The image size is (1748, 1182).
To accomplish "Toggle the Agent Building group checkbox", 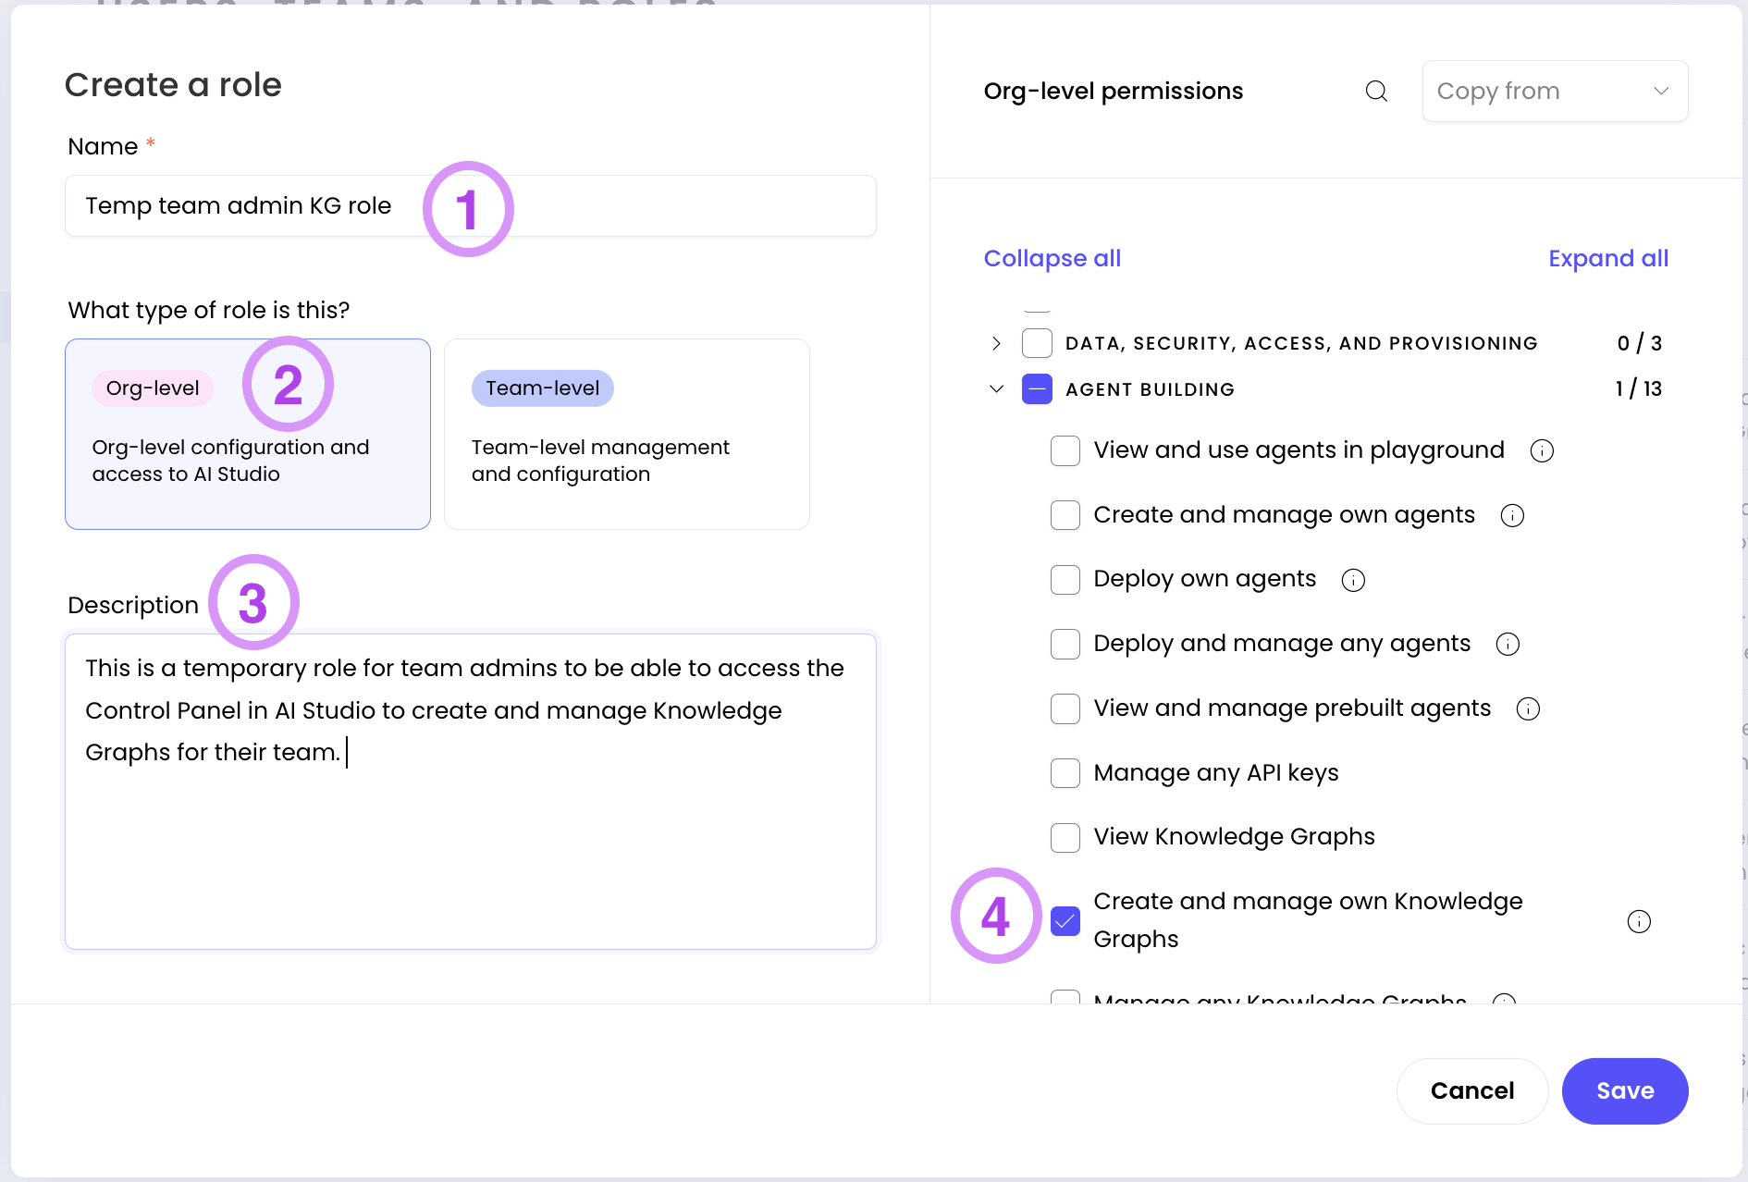I will [1037, 388].
